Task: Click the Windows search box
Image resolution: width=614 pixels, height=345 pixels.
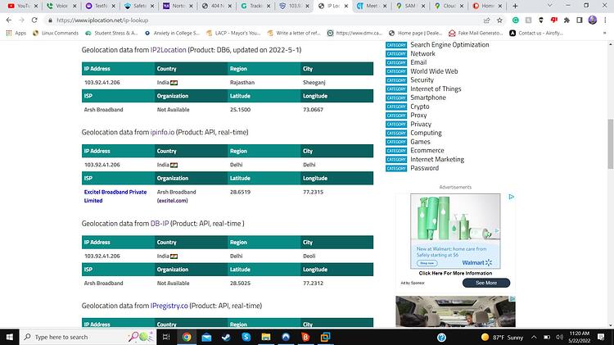Action: [88, 337]
